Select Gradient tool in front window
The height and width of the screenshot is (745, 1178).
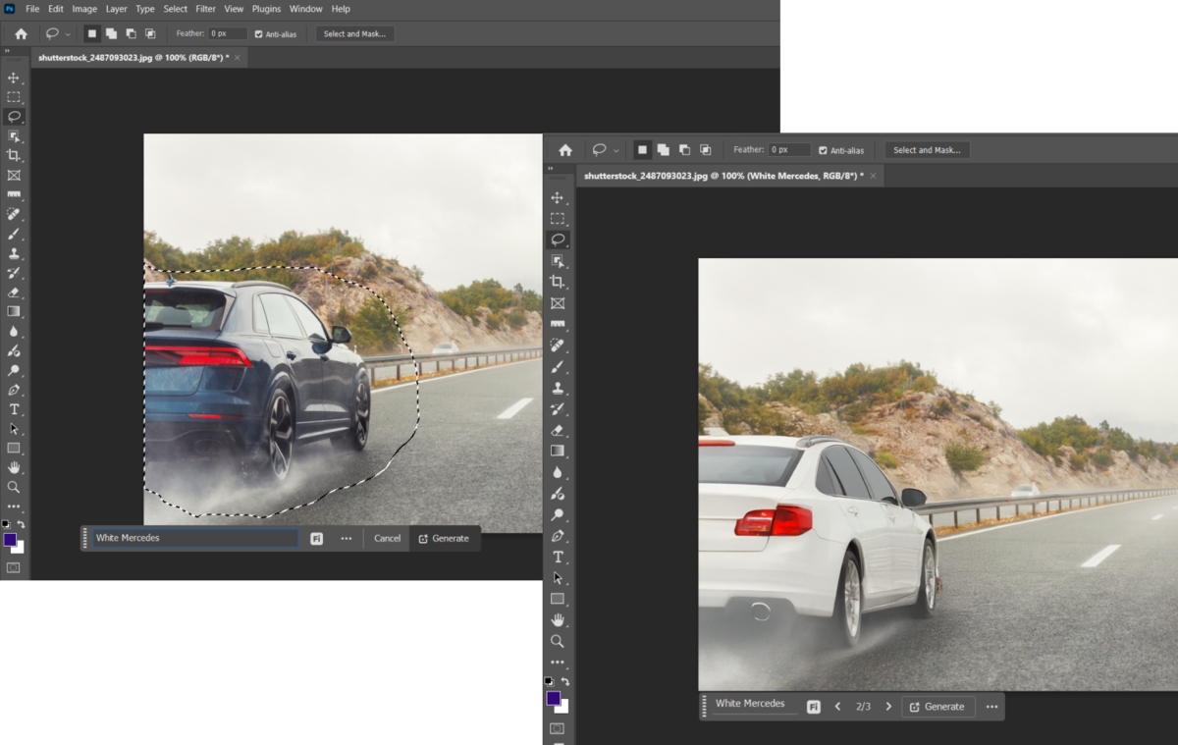click(558, 451)
